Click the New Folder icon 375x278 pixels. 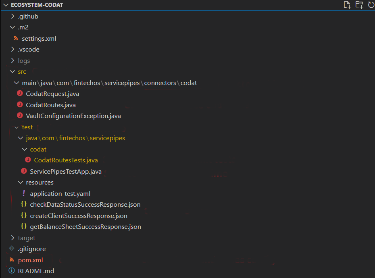pyautogui.click(x=359, y=5)
